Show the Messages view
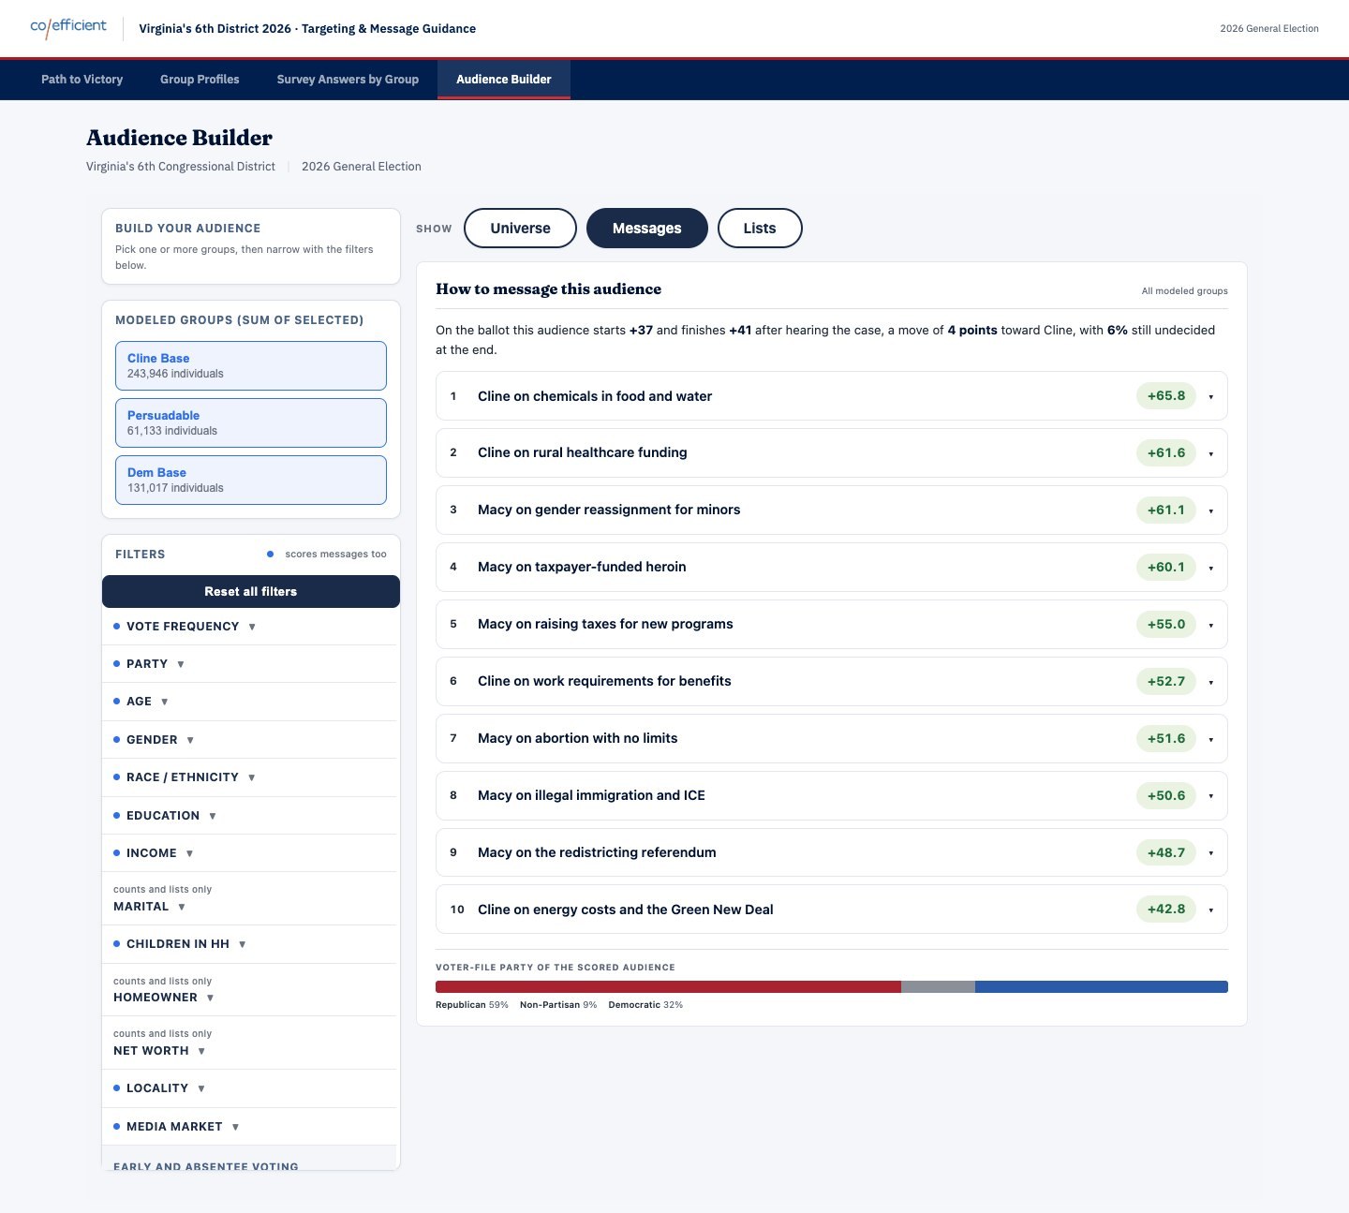 click(x=646, y=228)
